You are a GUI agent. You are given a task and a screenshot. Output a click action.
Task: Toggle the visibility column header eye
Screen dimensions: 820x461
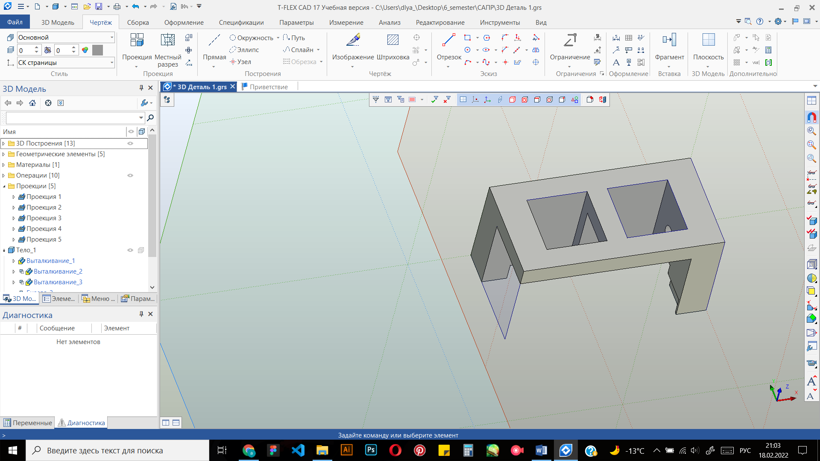click(x=131, y=131)
